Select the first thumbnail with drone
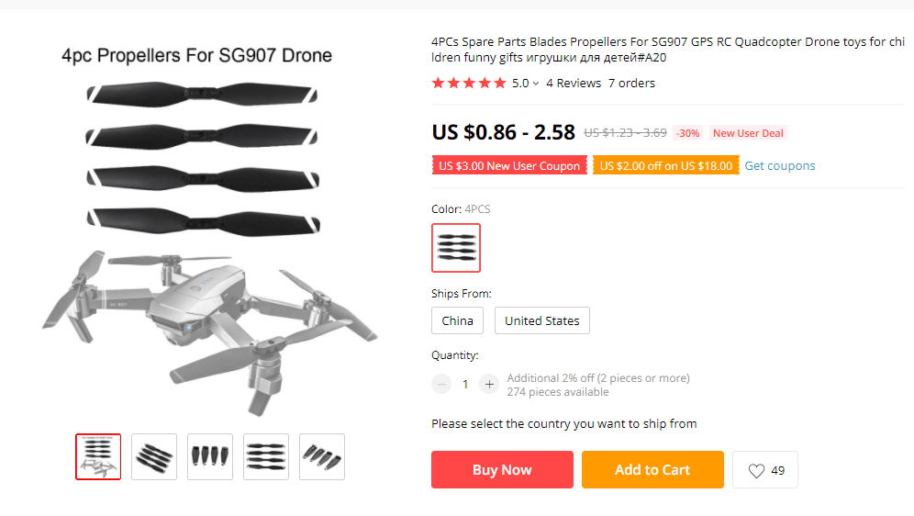 (98, 456)
